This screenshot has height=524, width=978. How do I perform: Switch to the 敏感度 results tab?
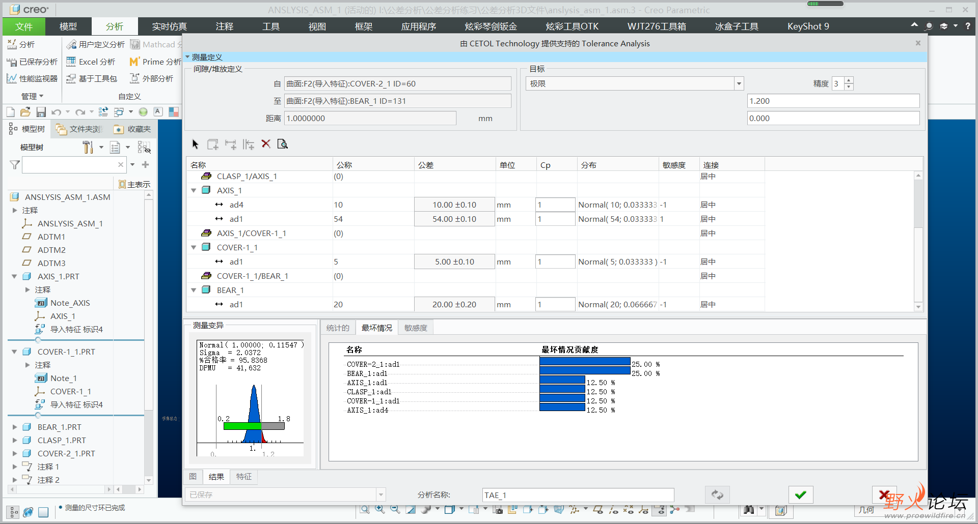[416, 328]
